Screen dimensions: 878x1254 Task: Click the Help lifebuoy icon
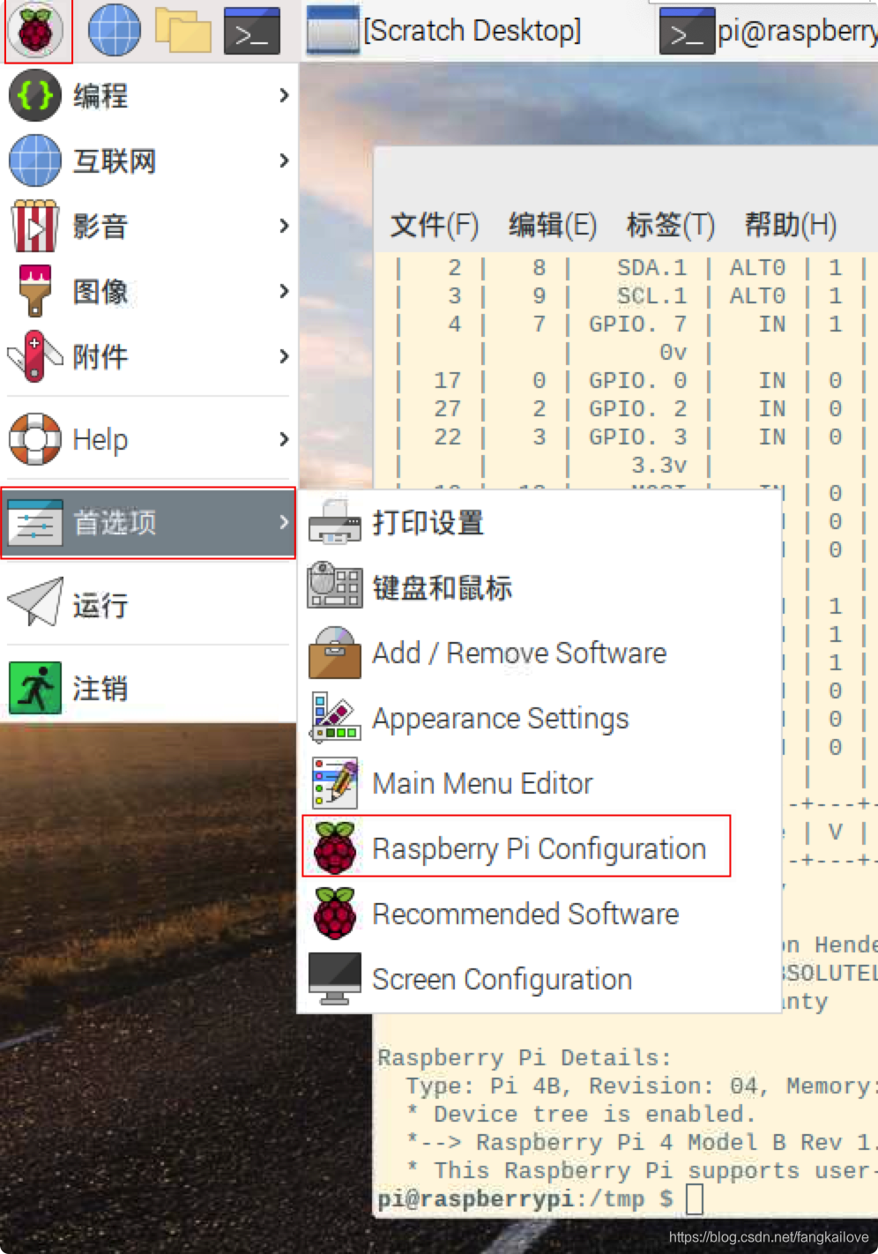point(35,439)
